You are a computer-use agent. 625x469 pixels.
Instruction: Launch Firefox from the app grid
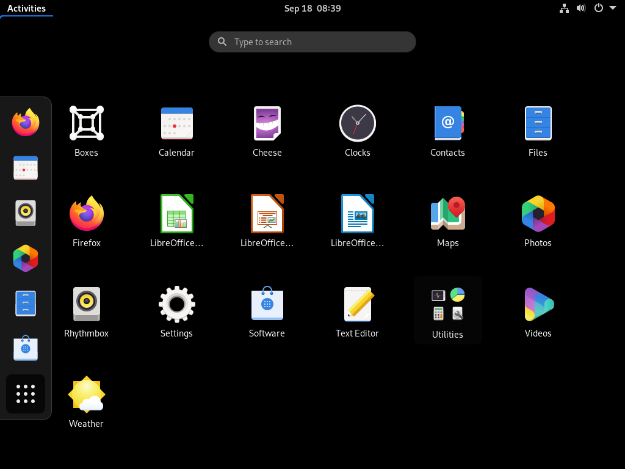(87, 221)
